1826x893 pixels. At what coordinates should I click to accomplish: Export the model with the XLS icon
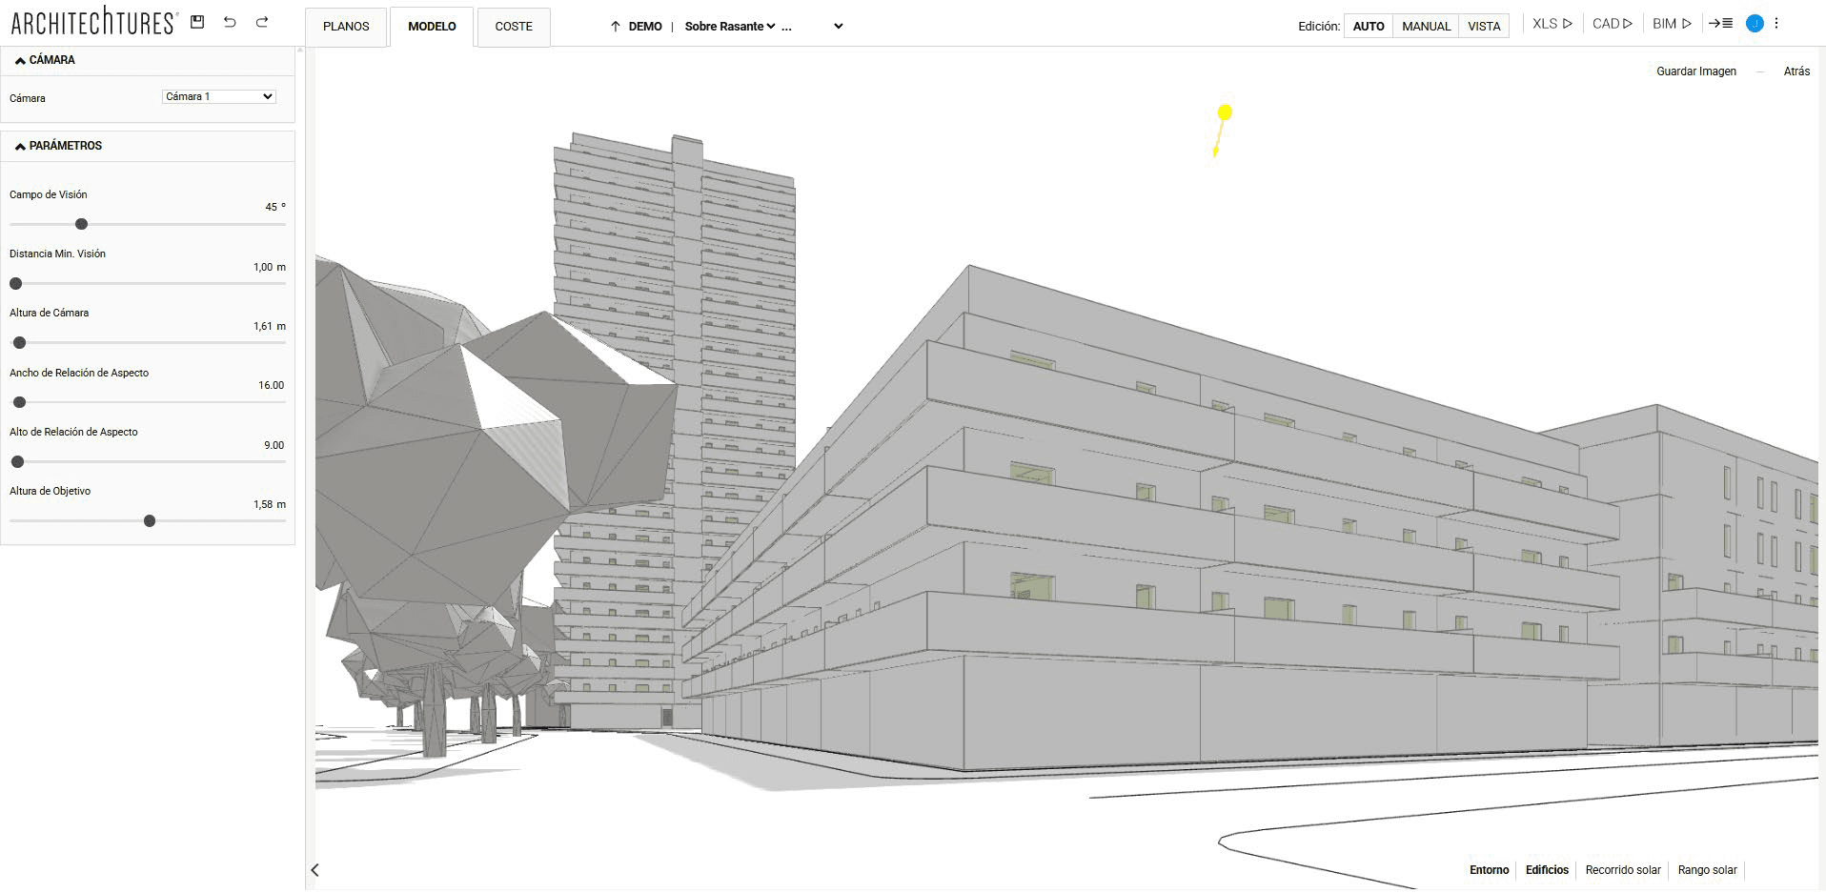coord(1550,23)
